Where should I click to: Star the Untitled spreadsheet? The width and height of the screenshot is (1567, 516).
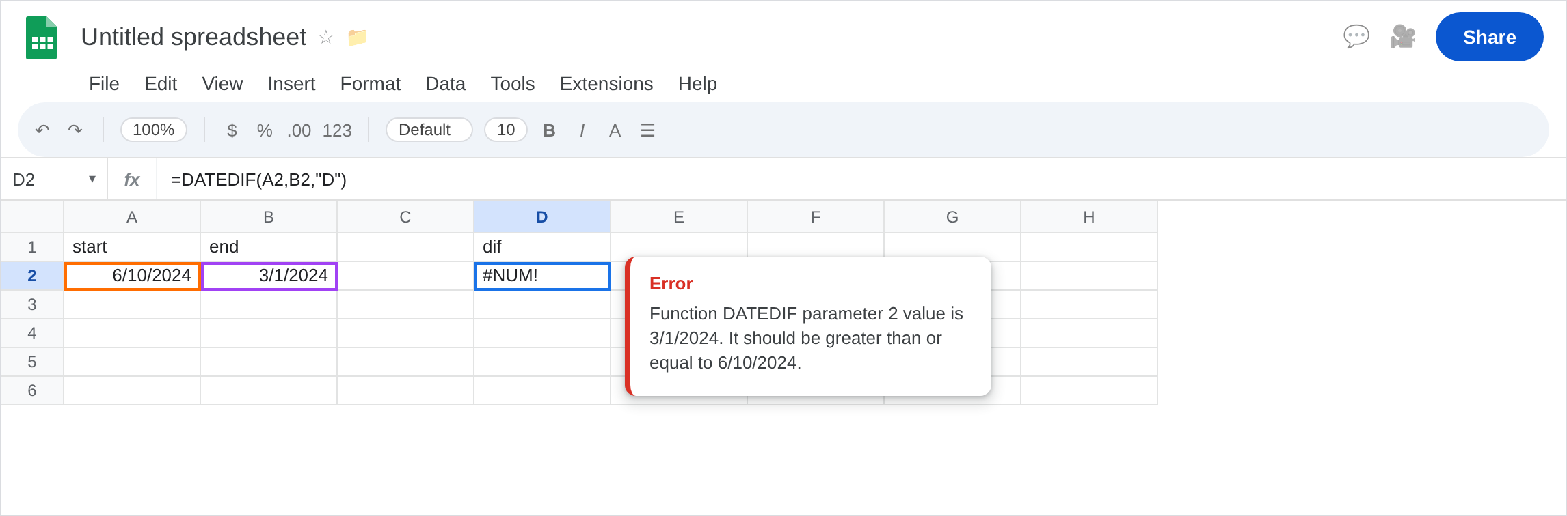click(x=326, y=37)
